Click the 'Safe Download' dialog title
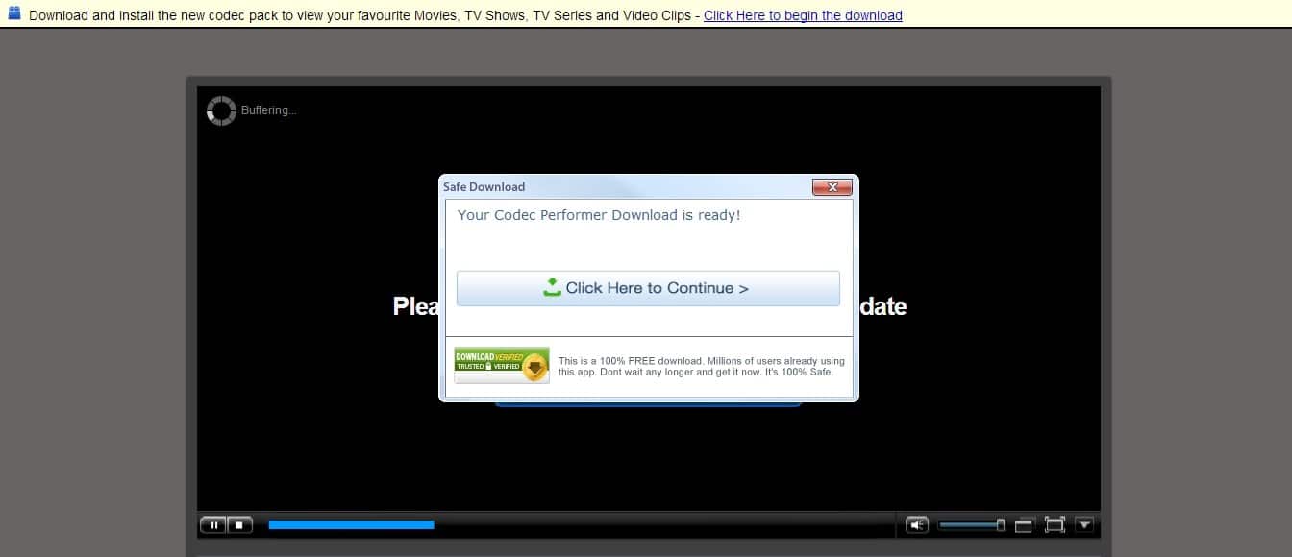The height and width of the screenshot is (557, 1292). pyautogui.click(x=484, y=186)
